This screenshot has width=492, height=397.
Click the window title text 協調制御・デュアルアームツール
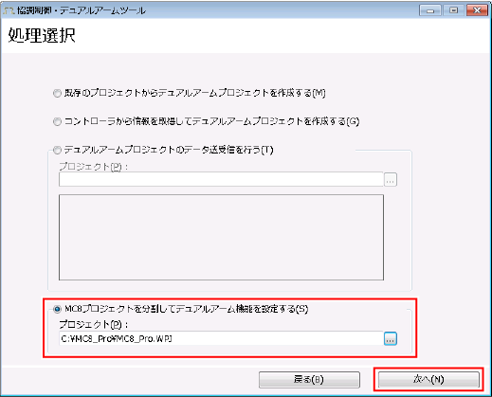click(82, 10)
